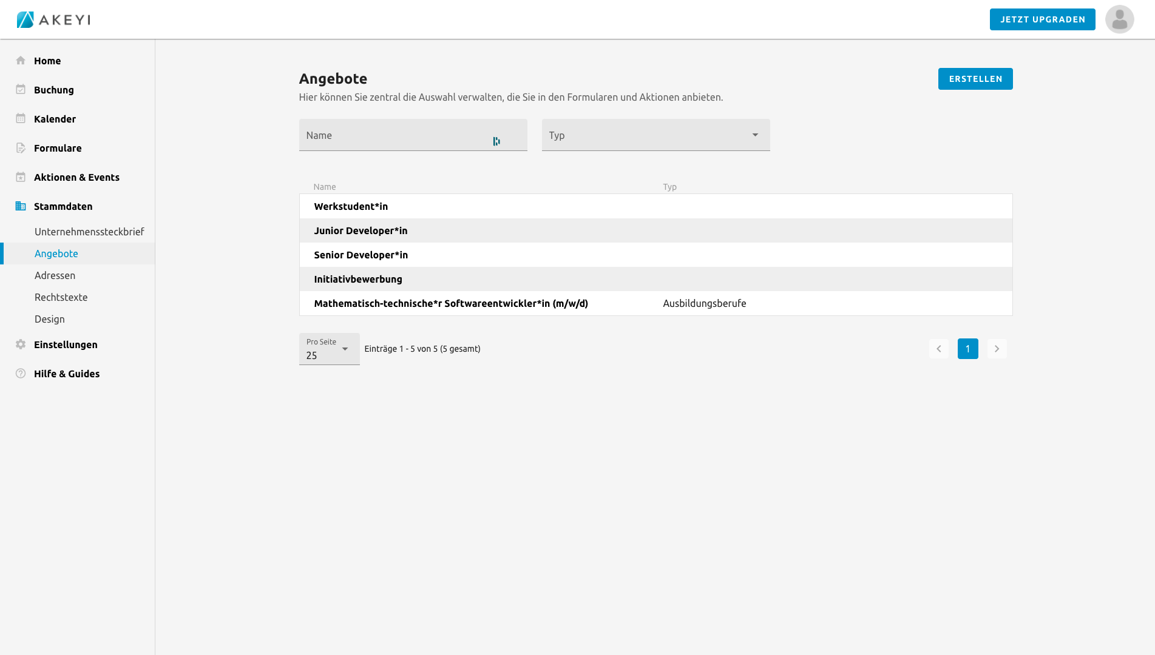The height and width of the screenshot is (655, 1155).
Task: Go to next page arrow
Action: click(997, 349)
